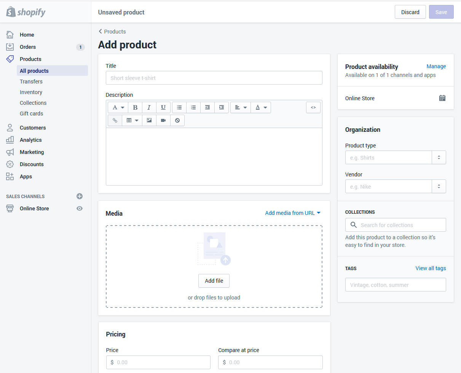461x373 pixels.
Task: Open the Collections page in sidebar
Action: (x=33, y=103)
